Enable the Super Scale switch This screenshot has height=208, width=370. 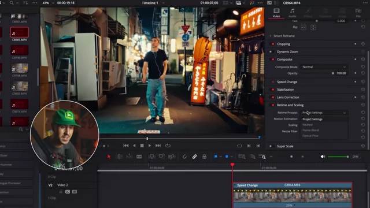tap(271, 146)
